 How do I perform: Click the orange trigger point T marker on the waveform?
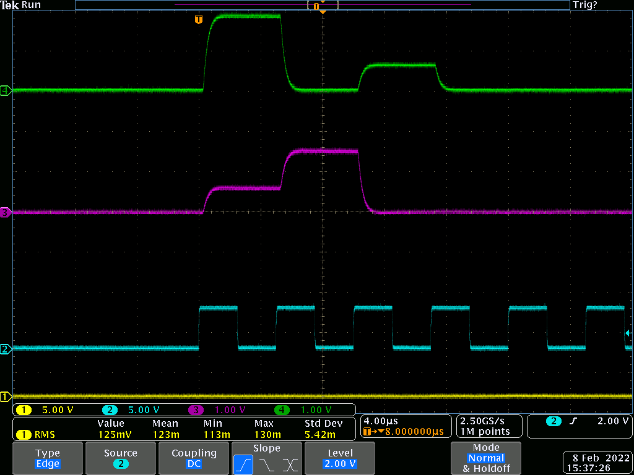[198, 19]
